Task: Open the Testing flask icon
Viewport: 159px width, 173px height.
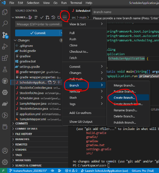Action: [5, 70]
